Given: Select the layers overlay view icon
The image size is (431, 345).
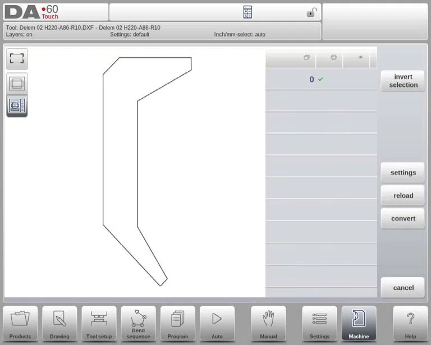Looking at the screenshot, I should click(17, 84).
